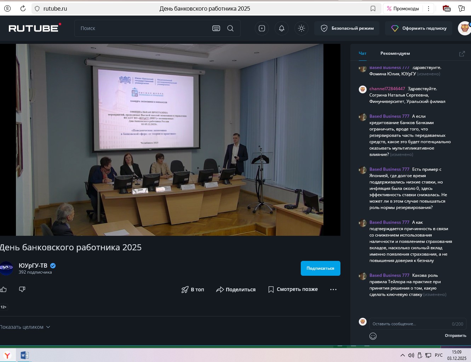Viewport: 471px width, 362px height.
Task: Click the search magnifier icon
Action: point(231,28)
